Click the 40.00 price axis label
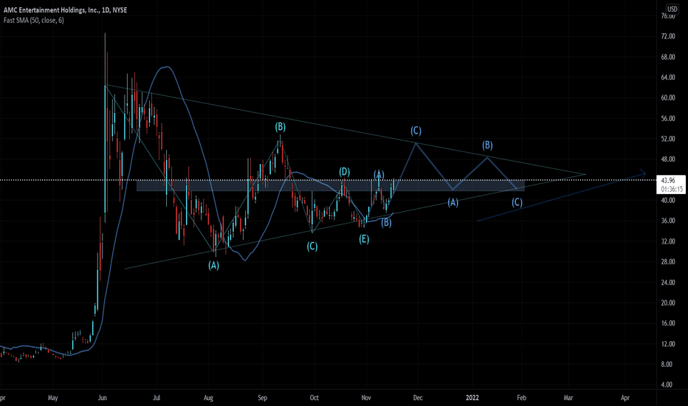Image resolution: width=688 pixels, height=406 pixels. 668,200
